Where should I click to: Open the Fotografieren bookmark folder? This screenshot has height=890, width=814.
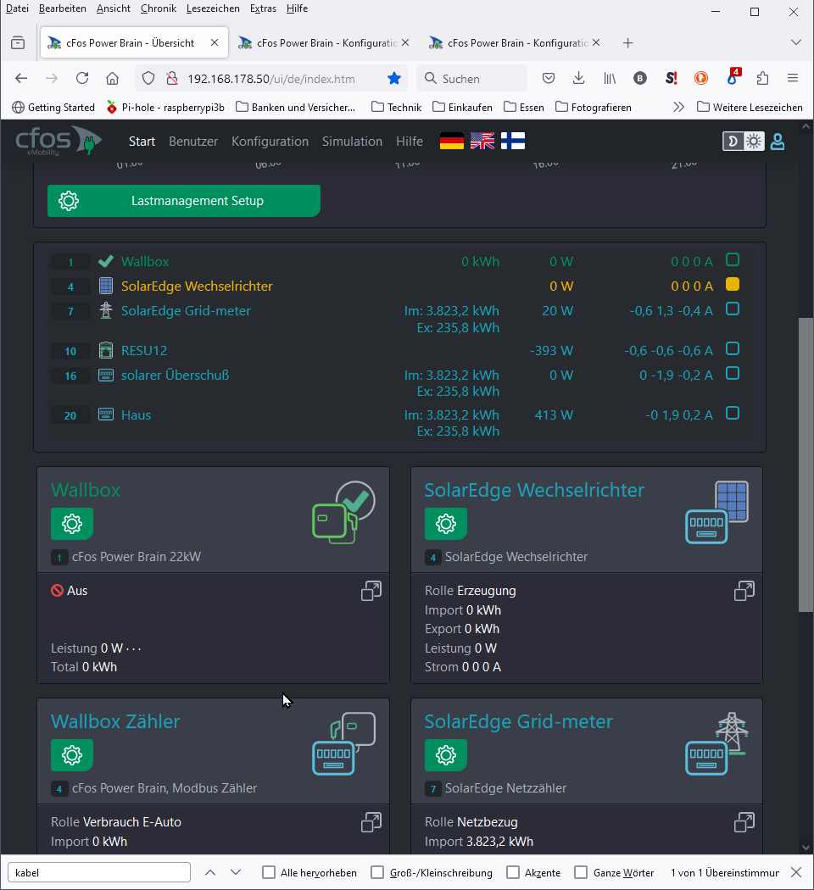(594, 108)
